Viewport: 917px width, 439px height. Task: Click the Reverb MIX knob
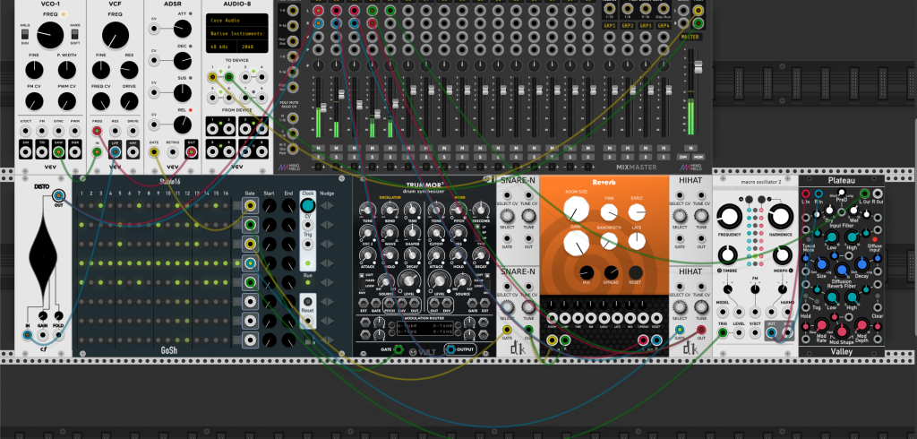586,272
